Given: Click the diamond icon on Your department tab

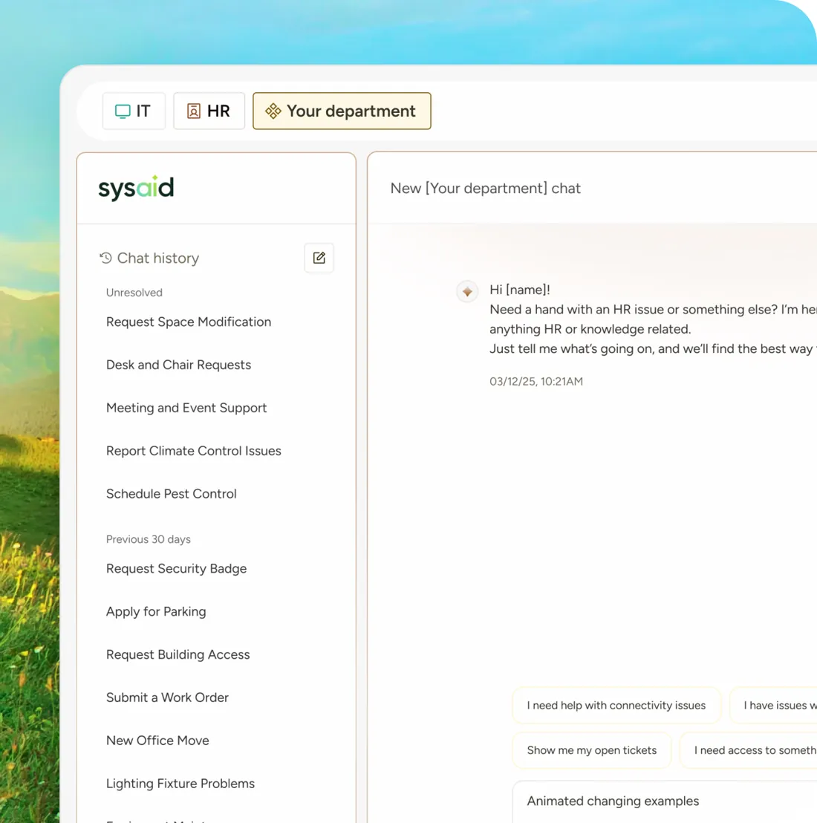Looking at the screenshot, I should tap(273, 111).
